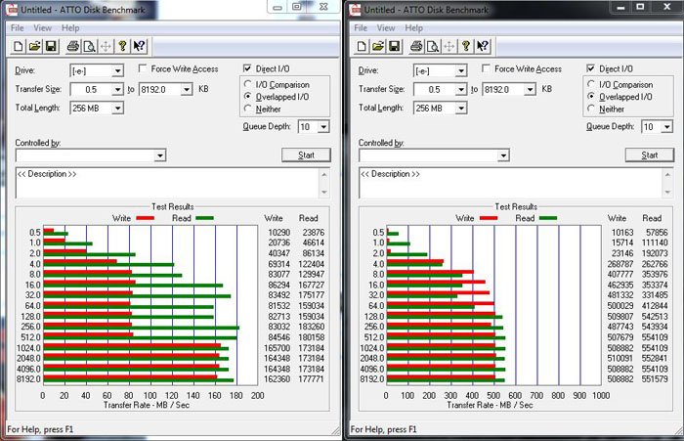Image resolution: width=684 pixels, height=441 pixels.
Task: Open the Total Length dropdown in left window
Action: tap(117, 109)
